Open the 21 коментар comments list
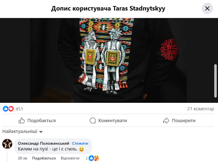Viewport: 218px width, 162px height. 201,109
